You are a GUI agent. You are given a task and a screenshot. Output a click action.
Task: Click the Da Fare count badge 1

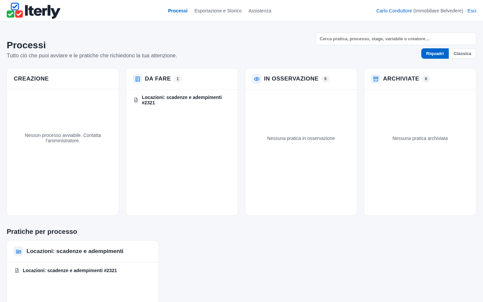[178, 79]
